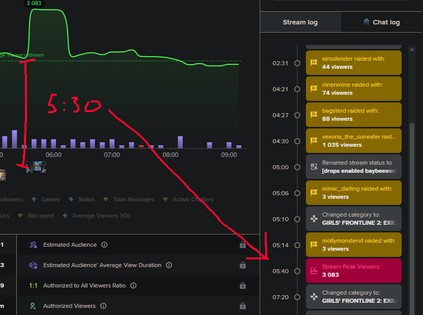Click the 08:00 chart time label
423x315 pixels.
click(171, 155)
